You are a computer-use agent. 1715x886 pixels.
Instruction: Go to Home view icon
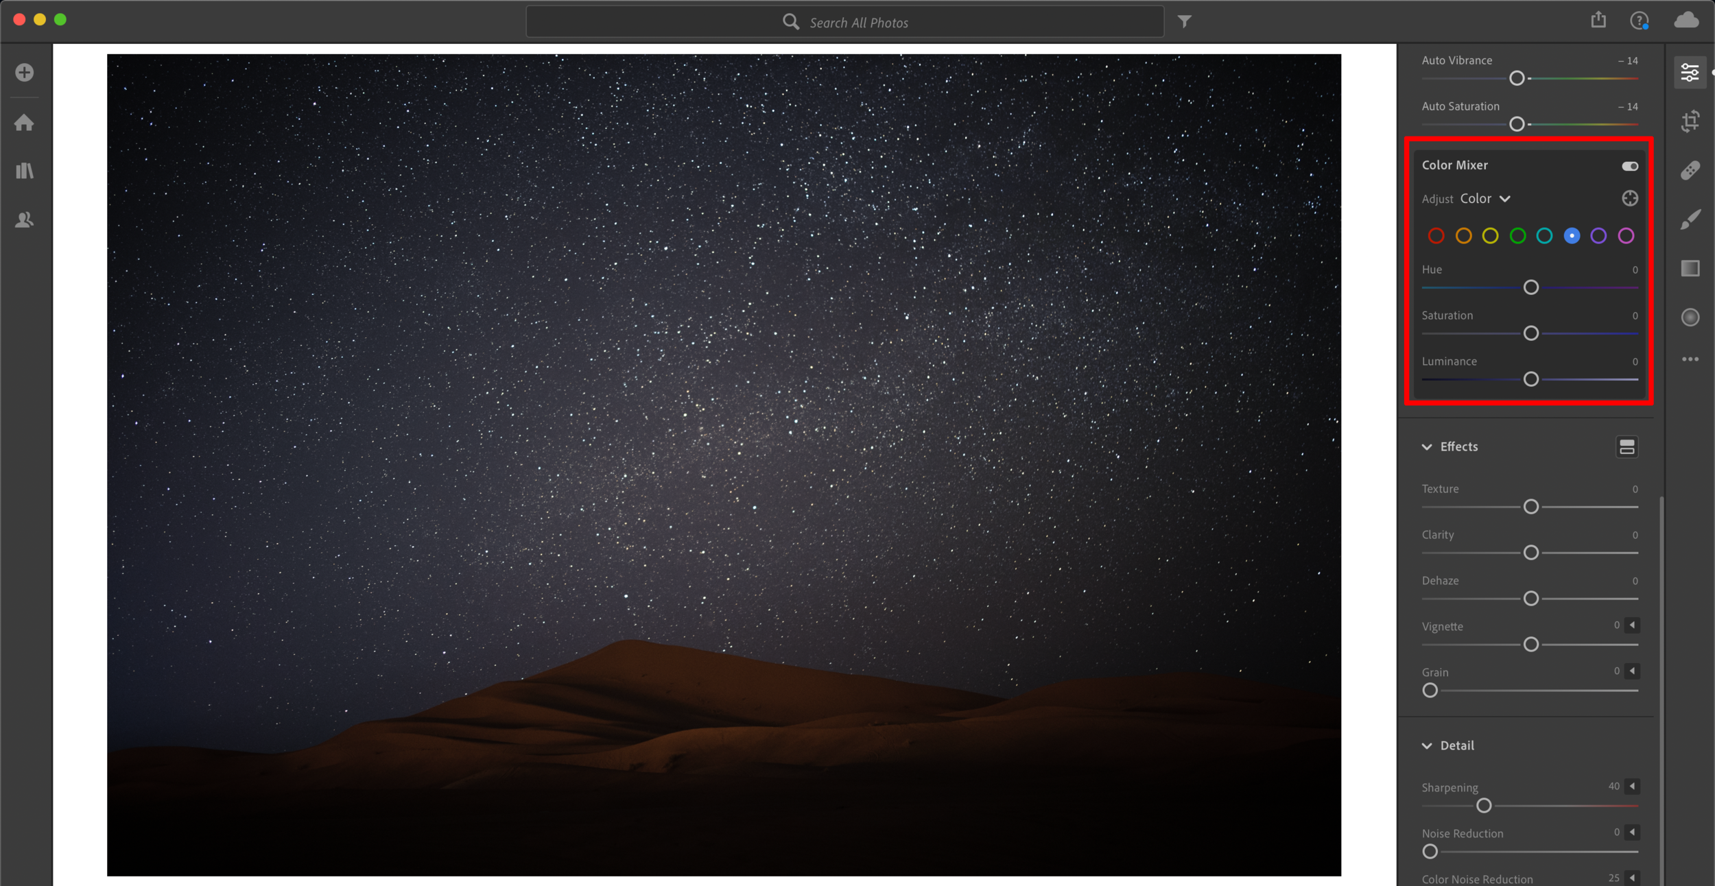pos(25,123)
